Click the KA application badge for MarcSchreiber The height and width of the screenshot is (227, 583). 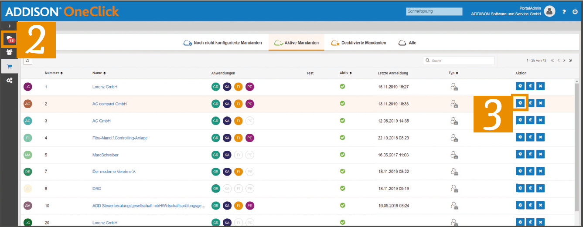pos(227,155)
